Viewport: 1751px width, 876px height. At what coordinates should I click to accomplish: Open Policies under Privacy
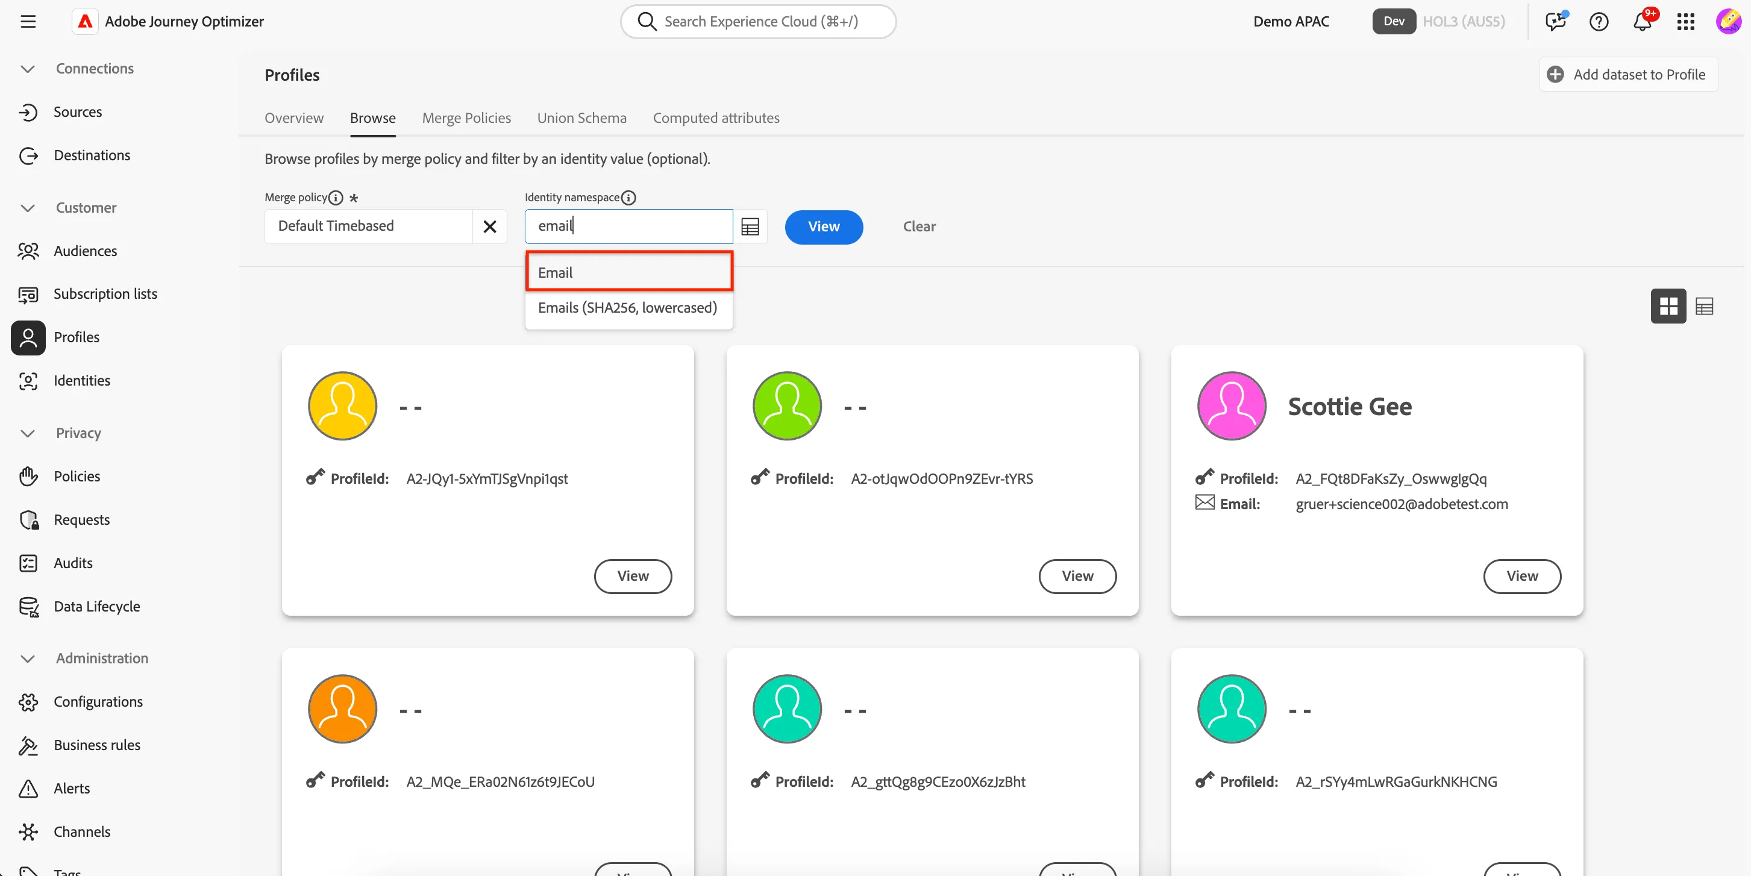[77, 477]
